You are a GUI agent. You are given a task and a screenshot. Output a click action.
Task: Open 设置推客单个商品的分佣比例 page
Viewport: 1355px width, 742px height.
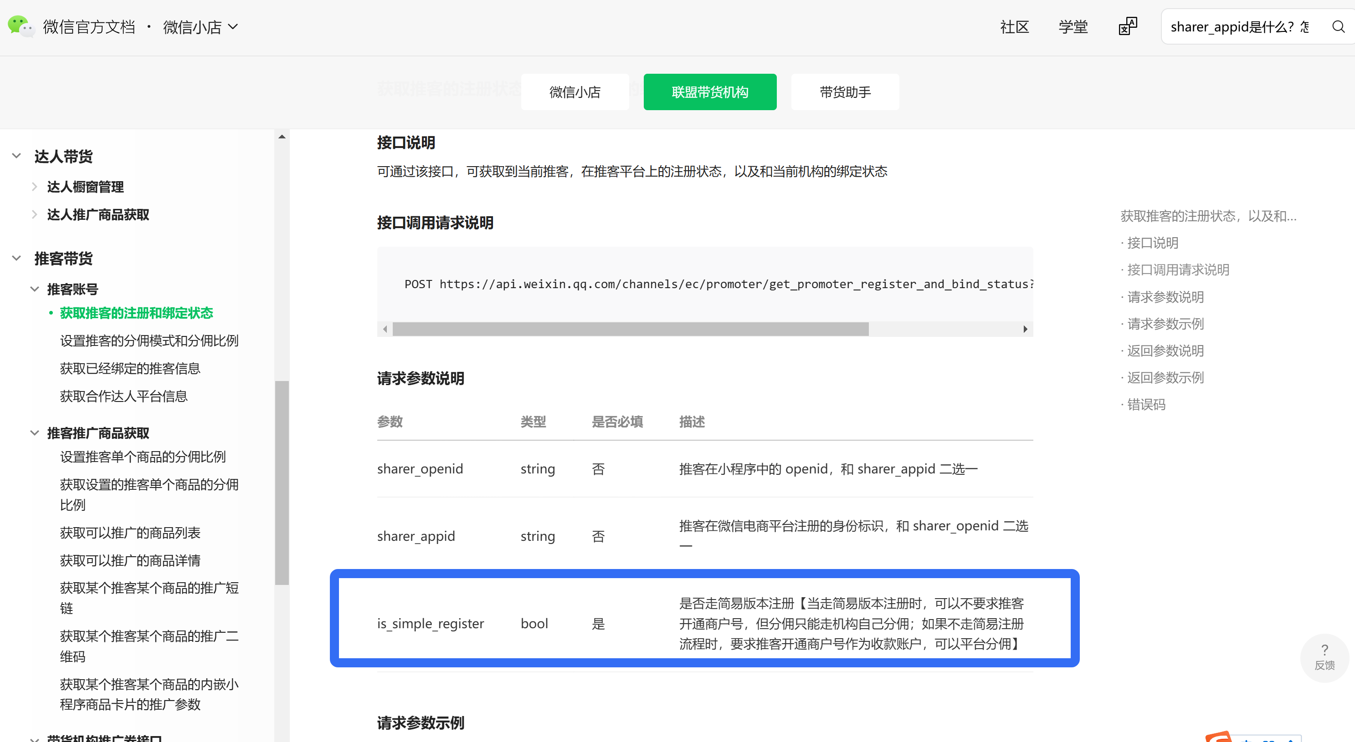tap(143, 457)
